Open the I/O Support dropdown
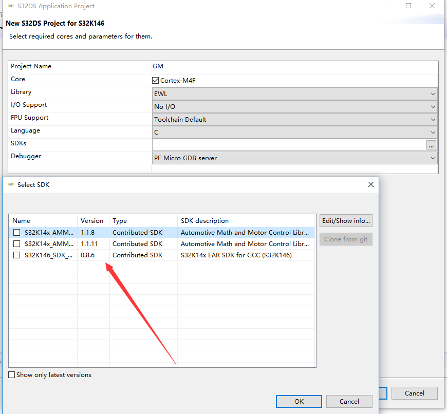Image resolution: width=447 pixels, height=414 pixels. (x=295, y=106)
